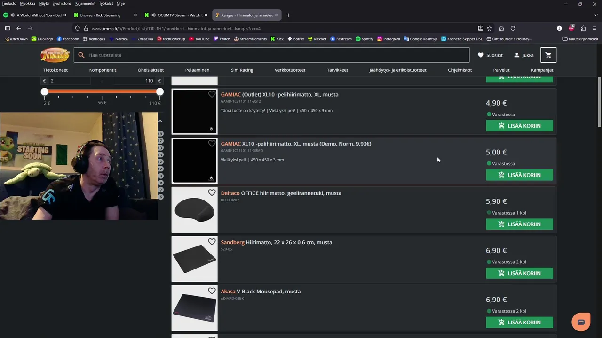Click the maximum price field showing 110
The image size is (602, 338).
(135, 81)
